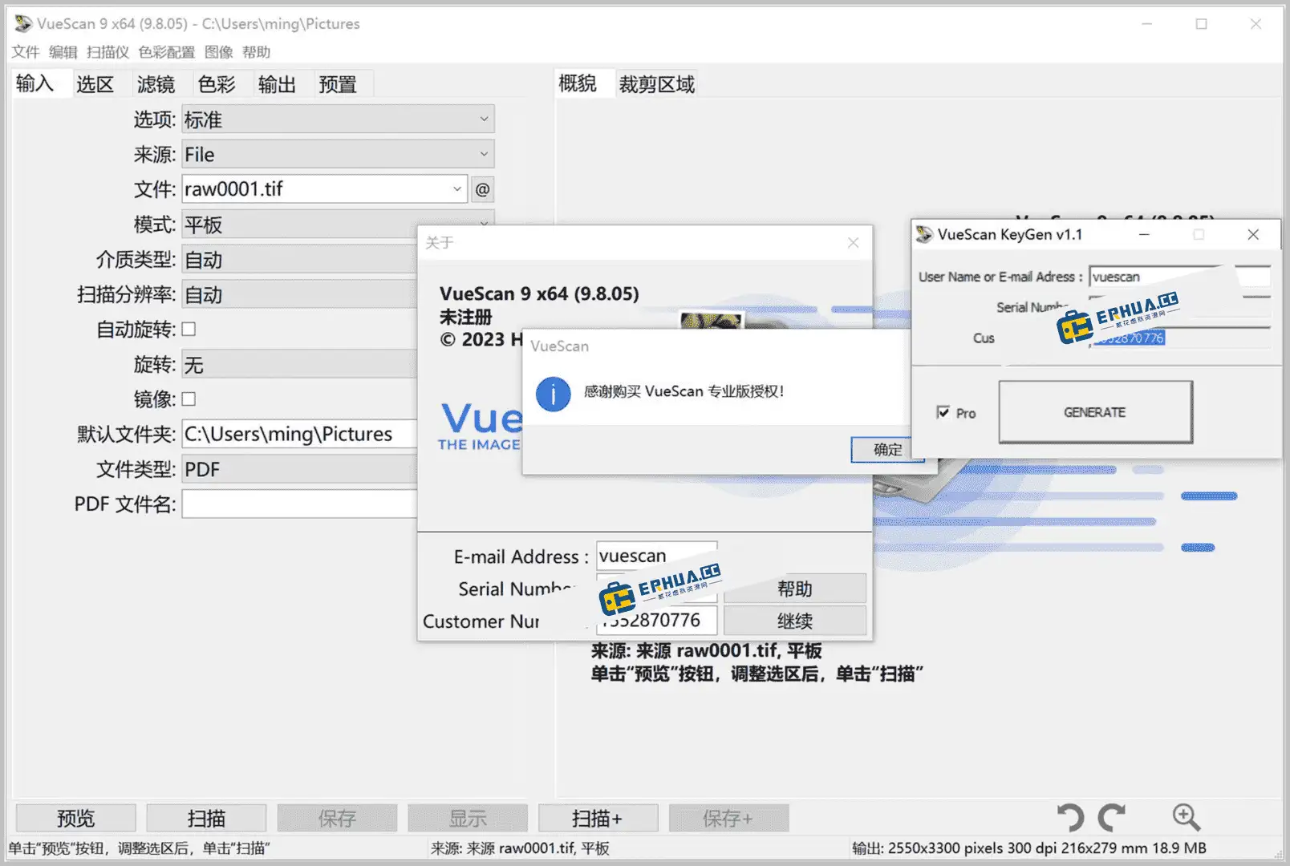Screen dimensions: 1290x866
Task: Click the 扫描 button
Action: (206, 818)
